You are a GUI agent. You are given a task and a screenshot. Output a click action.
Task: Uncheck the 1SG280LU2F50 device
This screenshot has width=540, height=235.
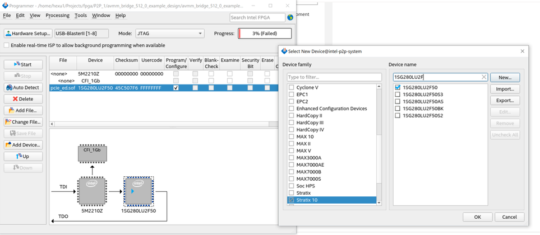pyautogui.click(x=398, y=87)
